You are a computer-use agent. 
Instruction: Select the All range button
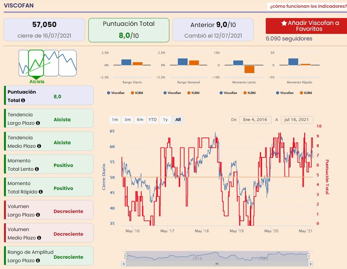(178, 120)
